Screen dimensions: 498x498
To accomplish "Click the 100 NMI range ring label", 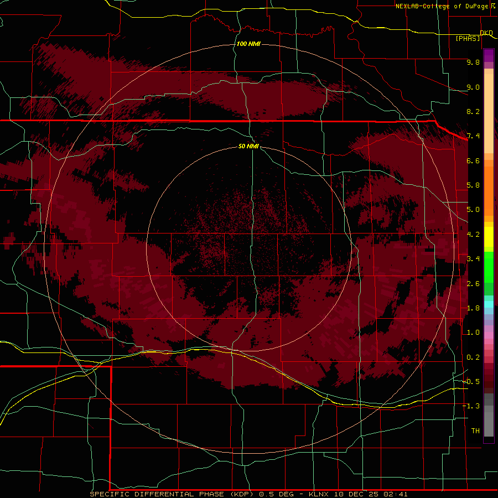I will pyautogui.click(x=248, y=44).
